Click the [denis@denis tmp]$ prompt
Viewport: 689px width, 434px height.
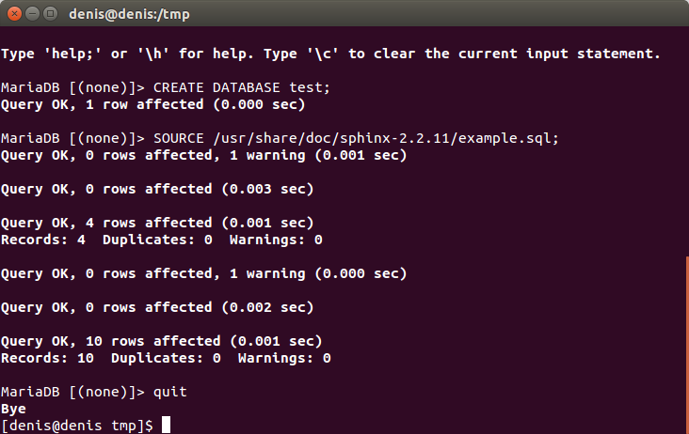click(x=77, y=426)
